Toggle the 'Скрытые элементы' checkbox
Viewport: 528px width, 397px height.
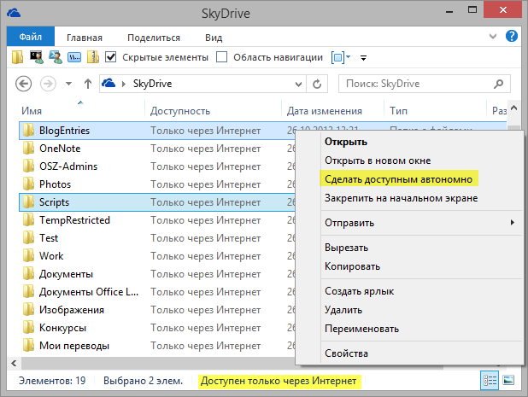click(x=111, y=57)
